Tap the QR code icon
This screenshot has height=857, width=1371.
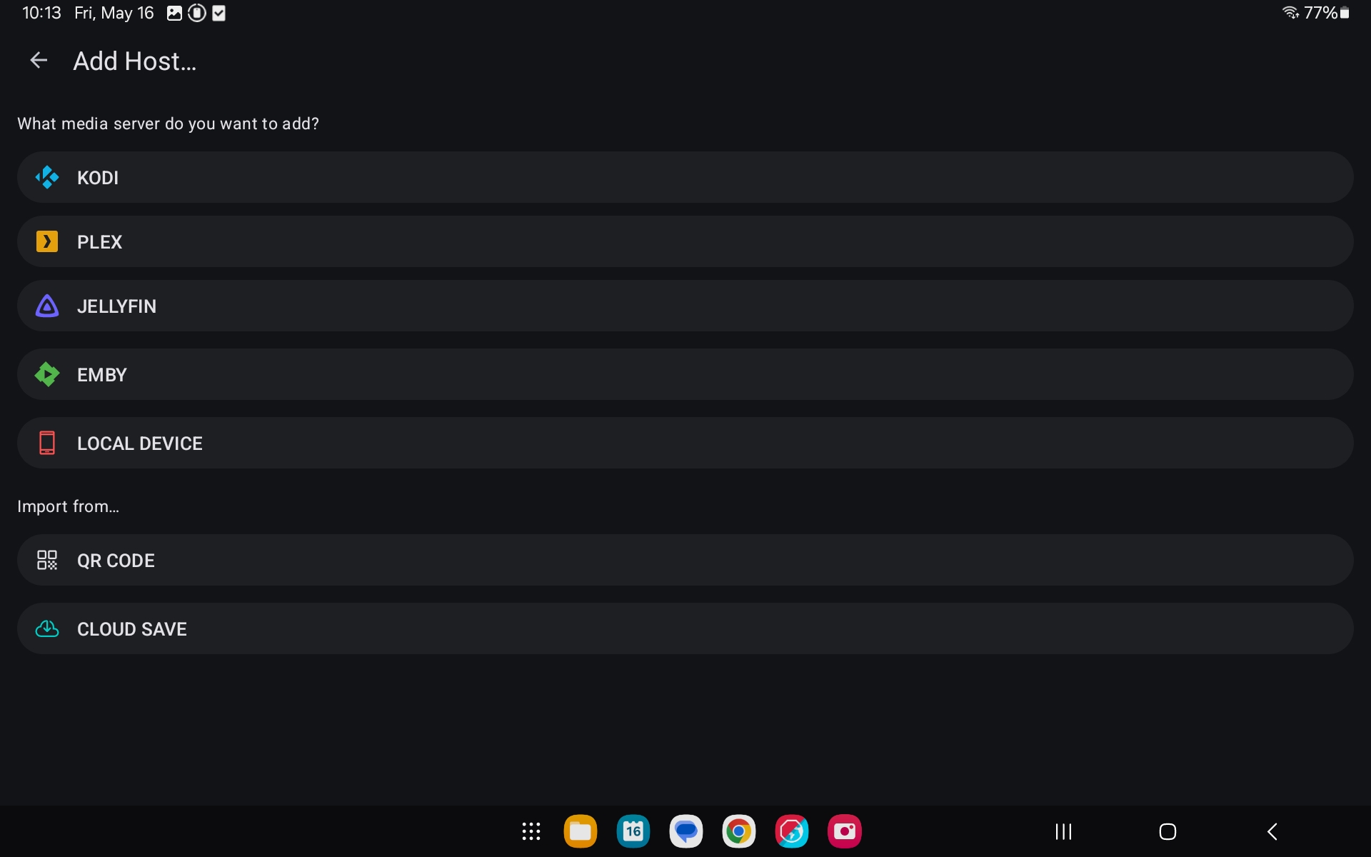click(x=47, y=560)
